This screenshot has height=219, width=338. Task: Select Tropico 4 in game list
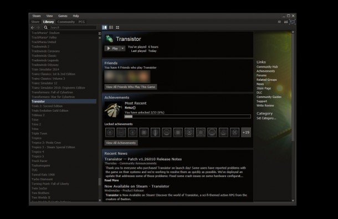pyautogui.click(x=38, y=152)
